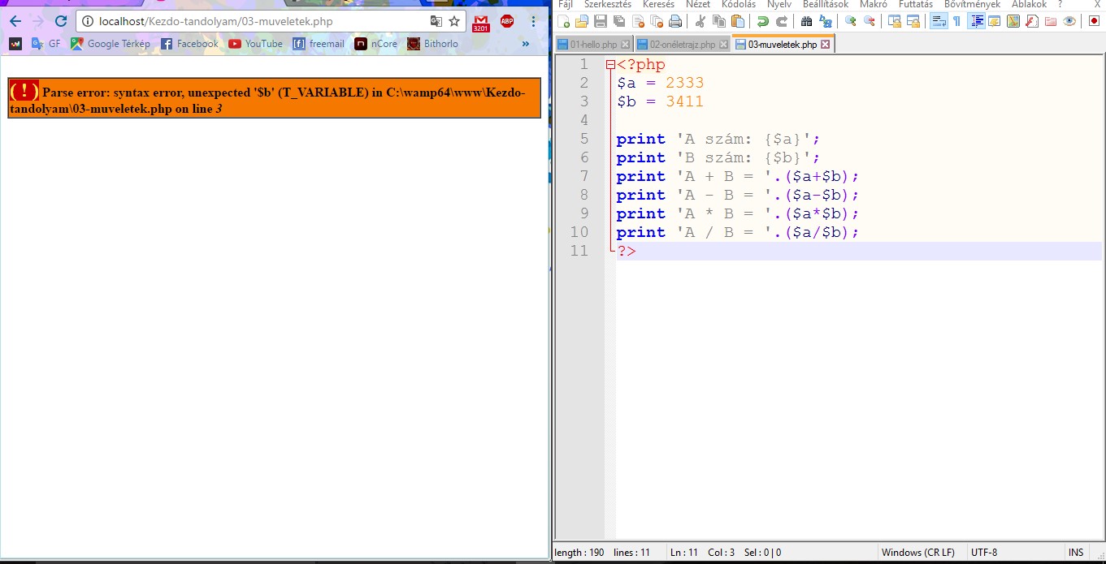Open the Keresés menu
1106x564 pixels.
[x=658, y=5]
